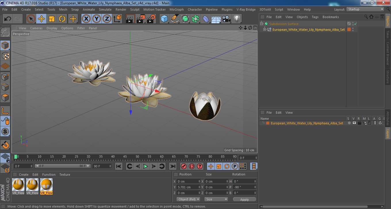Add a Light object
The image size is (391, 209).
point(237,19)
